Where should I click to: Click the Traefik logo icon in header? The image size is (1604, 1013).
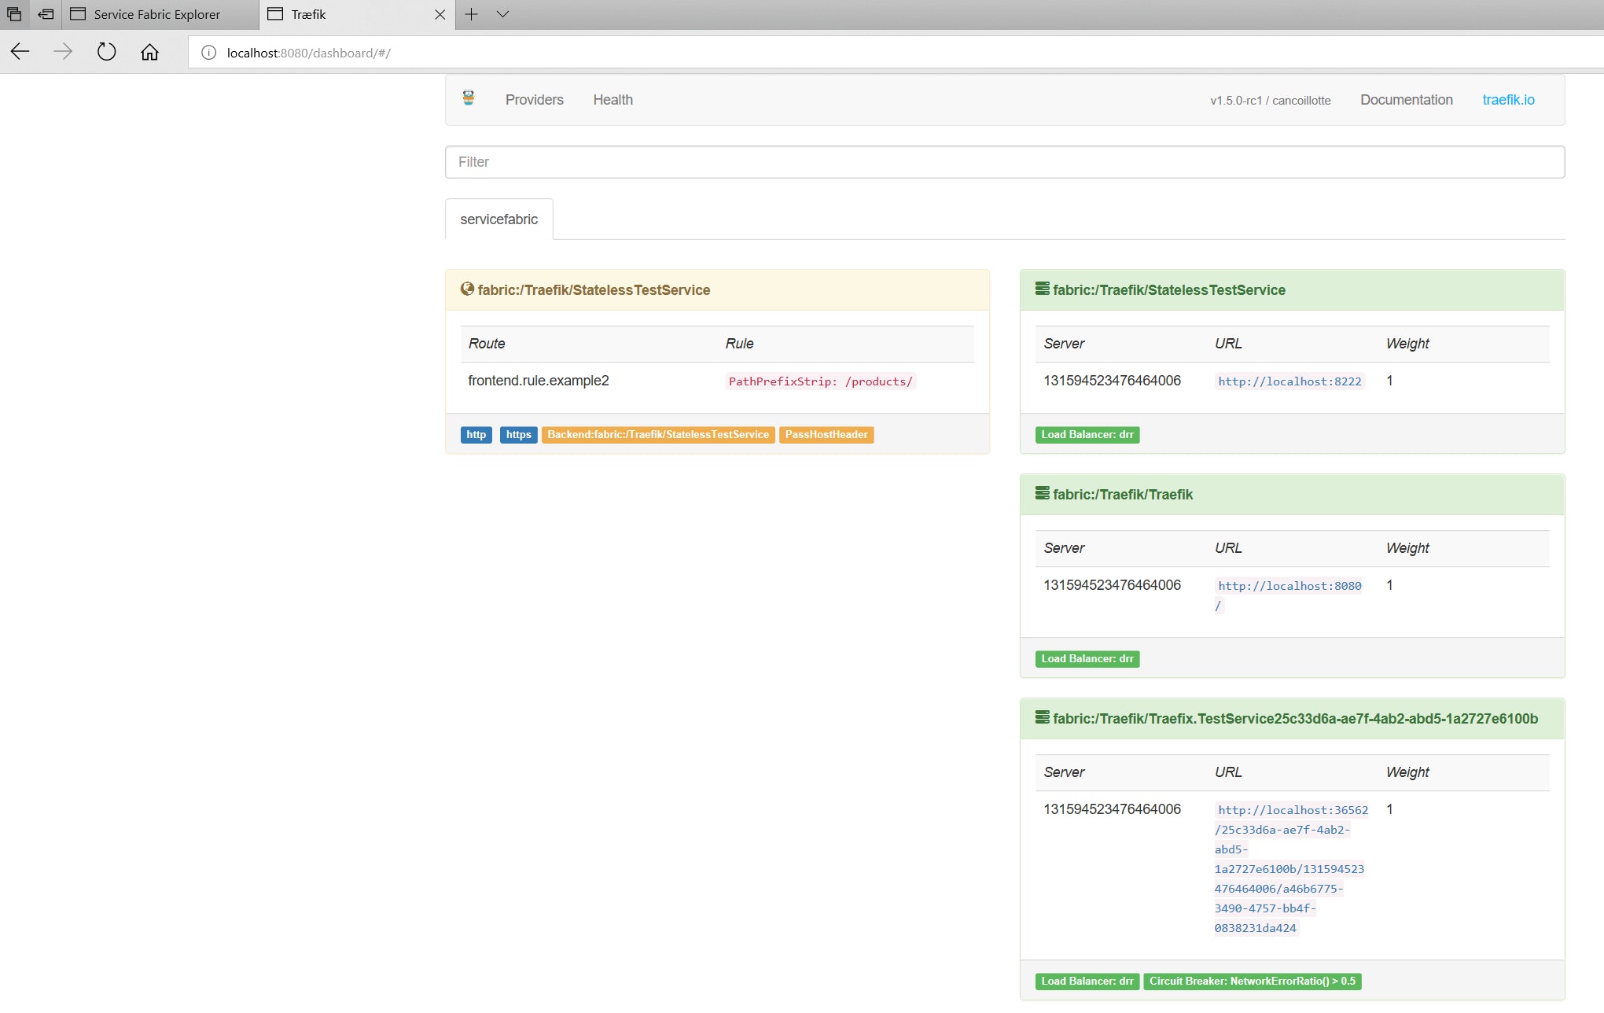coord(466,98)
